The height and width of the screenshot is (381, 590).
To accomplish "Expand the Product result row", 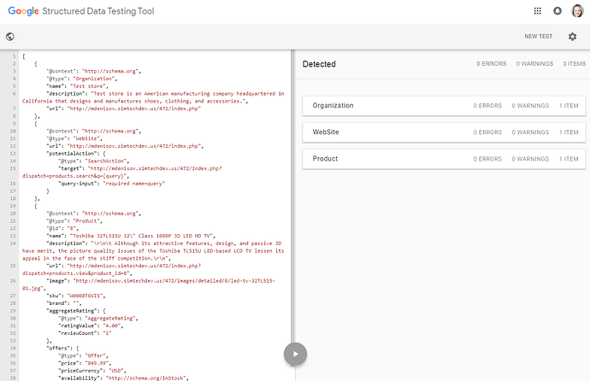I will [444, 159].
